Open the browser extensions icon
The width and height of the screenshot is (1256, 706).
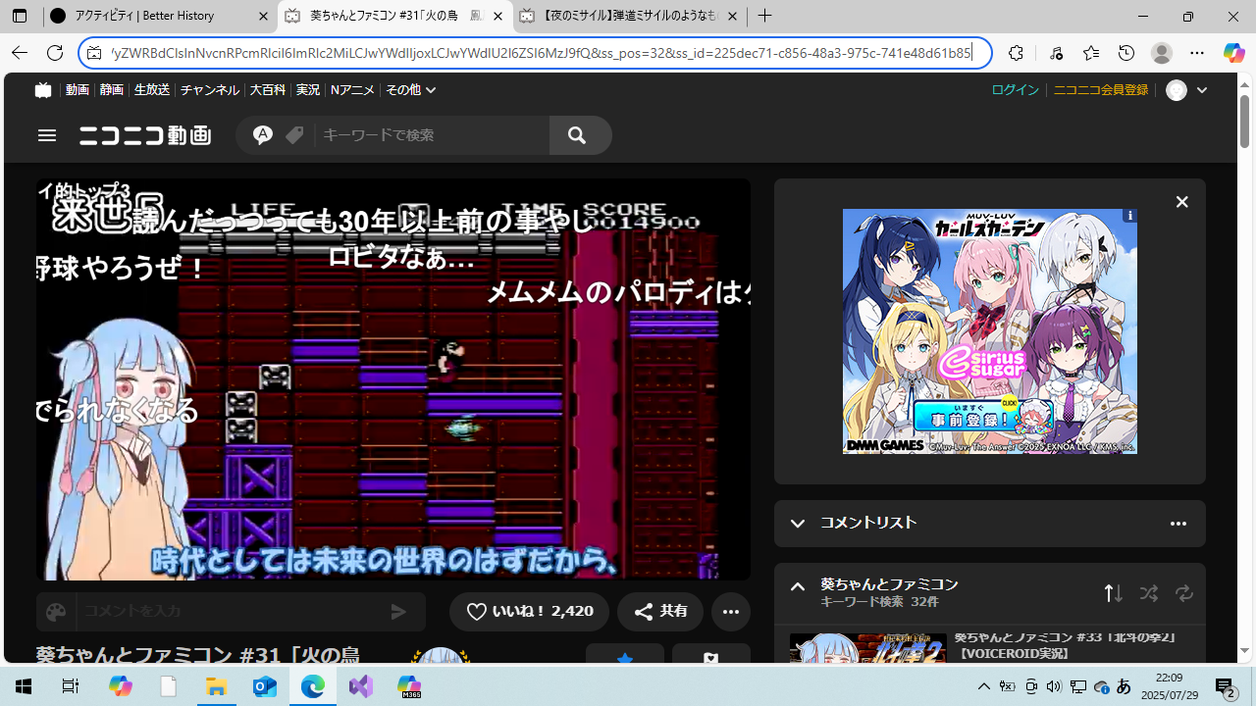coord(1016,53)
